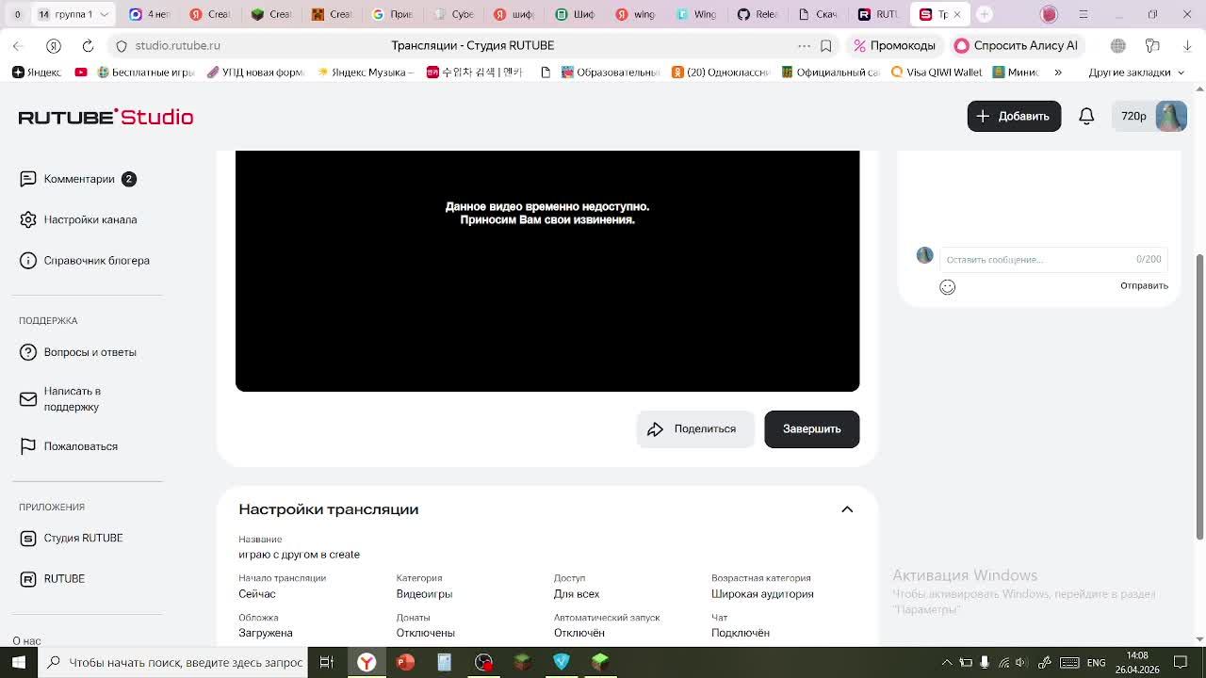
Task: Open the new tab button
Action: pos(984,14)
